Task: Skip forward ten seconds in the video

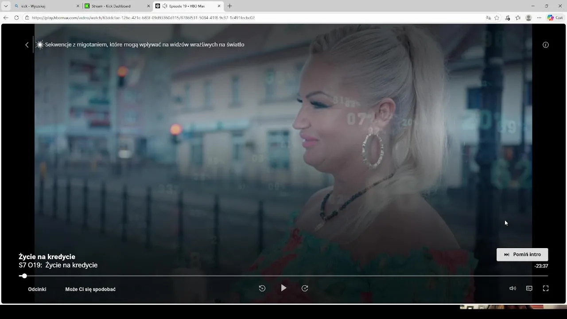Action: point(305,288)
